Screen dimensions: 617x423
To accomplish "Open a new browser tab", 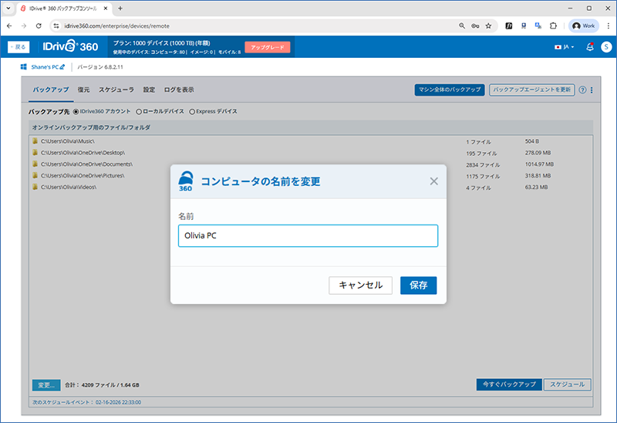I will pyautogui.click(x=120, y=8).
